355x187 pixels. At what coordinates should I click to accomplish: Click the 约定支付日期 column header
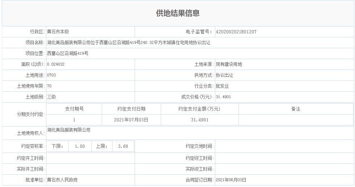[131, 109]
